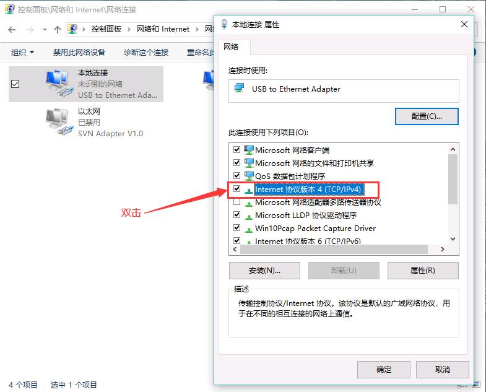Expand chevron after 网络和 Internet breadcrumb
This screenshot has height=392, width=486.
click(197, 30)
